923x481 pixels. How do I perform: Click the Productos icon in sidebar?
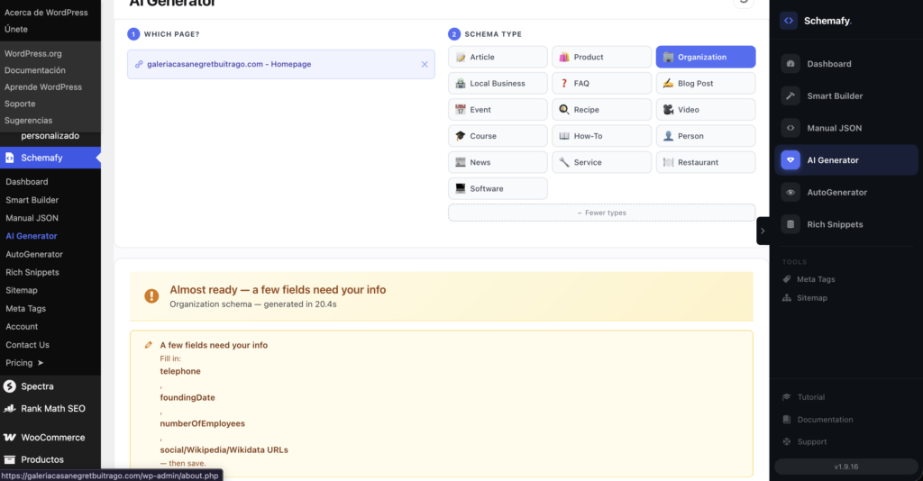click(x=9, y=459)
